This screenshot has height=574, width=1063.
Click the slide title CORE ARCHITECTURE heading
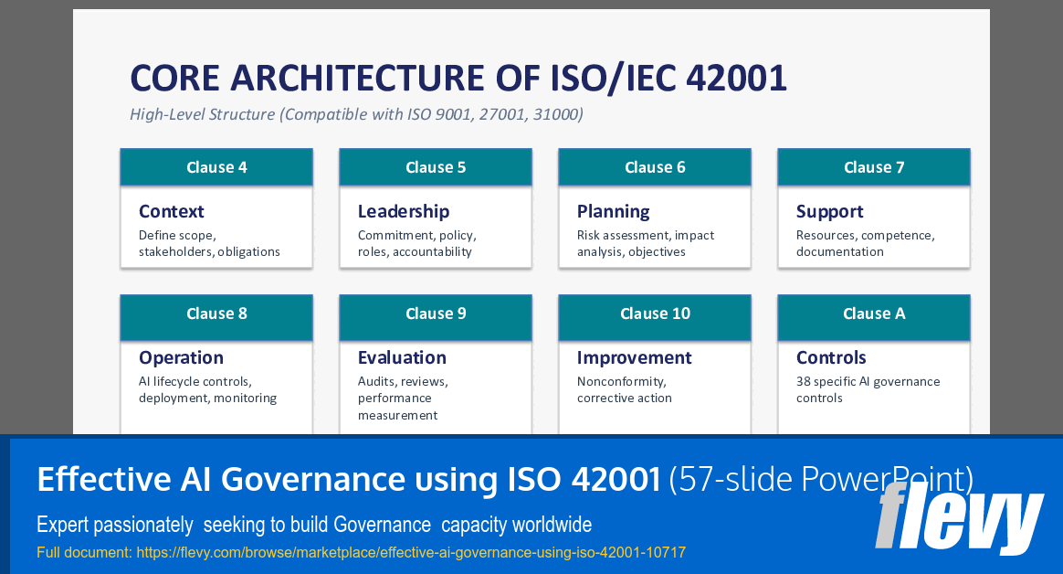(459, 78)
